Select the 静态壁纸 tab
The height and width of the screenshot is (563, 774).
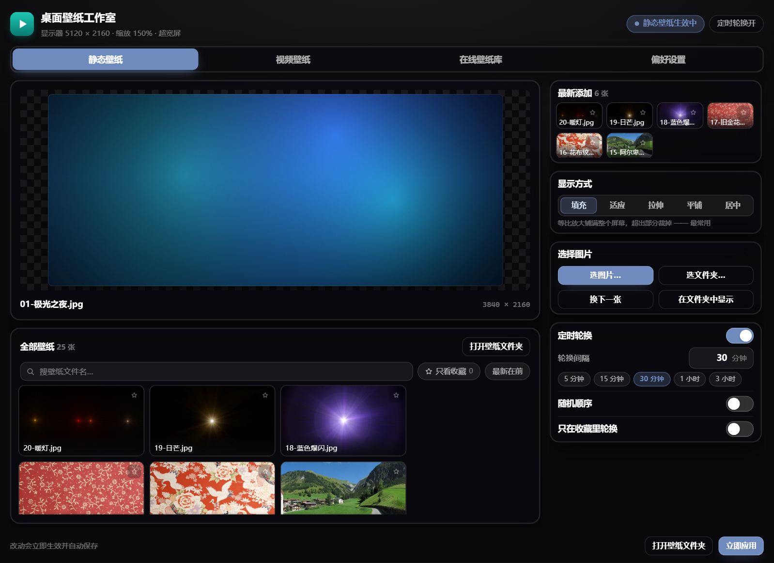pos(106,60)
